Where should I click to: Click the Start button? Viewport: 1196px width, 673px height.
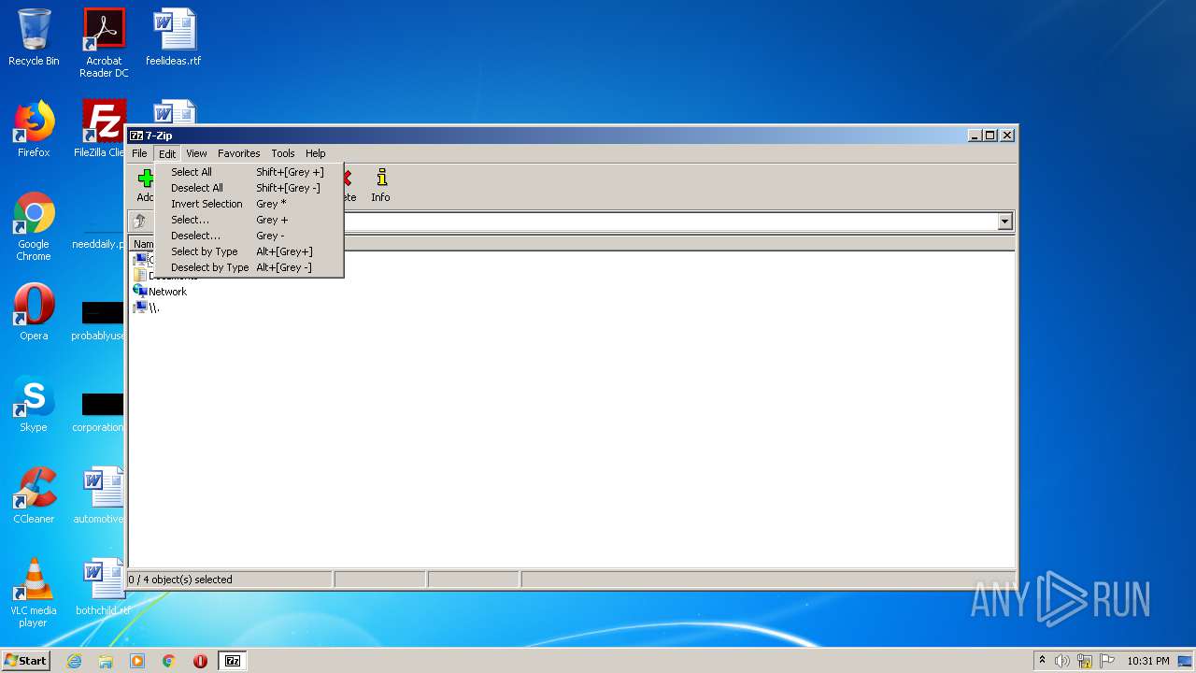[25, 661]
